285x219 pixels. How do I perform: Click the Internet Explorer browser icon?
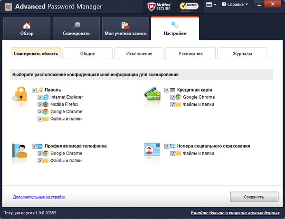pyautogui.click(x=46, y=97)
